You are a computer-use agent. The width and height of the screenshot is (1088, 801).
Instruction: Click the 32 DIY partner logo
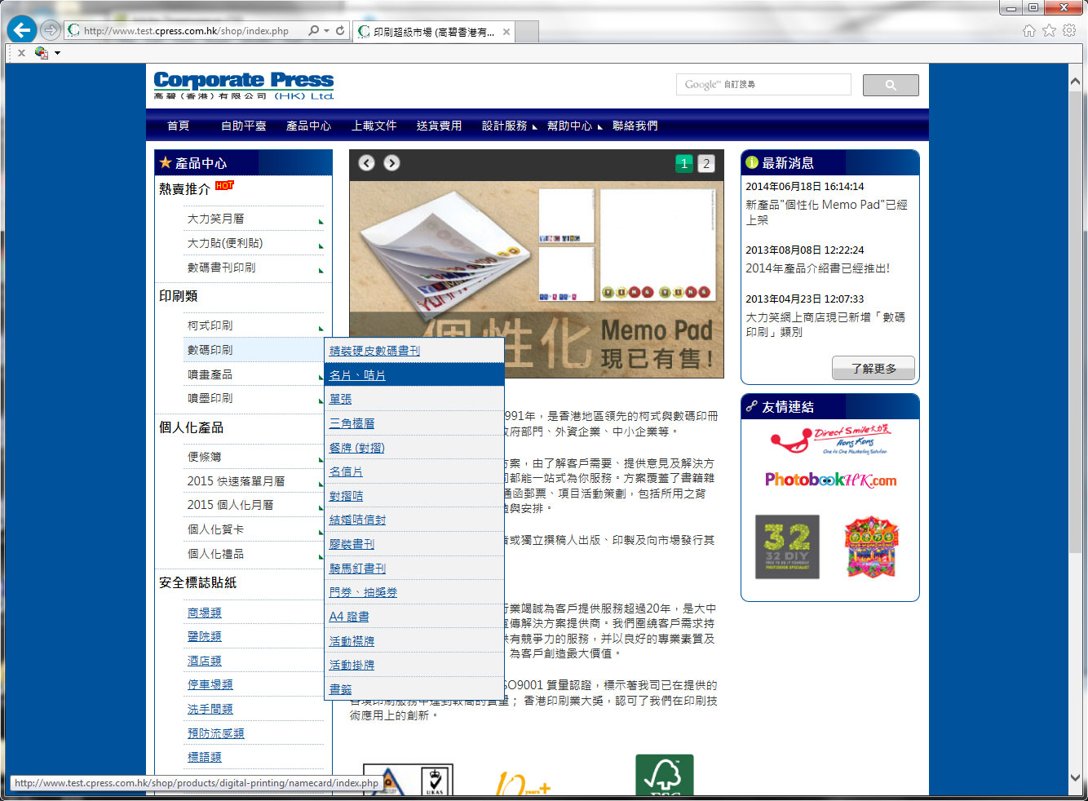[787, 547]
